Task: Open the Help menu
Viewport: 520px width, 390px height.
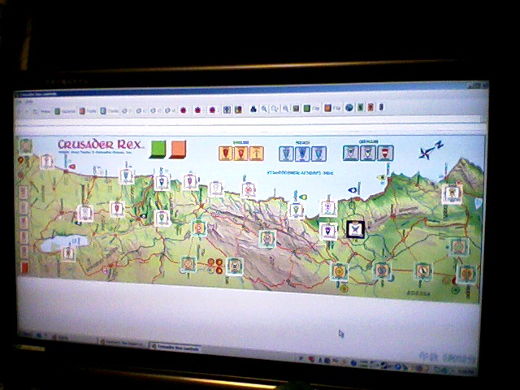Action: [x=29, y=102]
